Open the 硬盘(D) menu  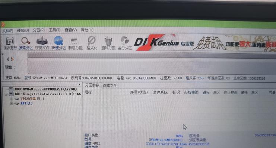[x=23, y=30]
